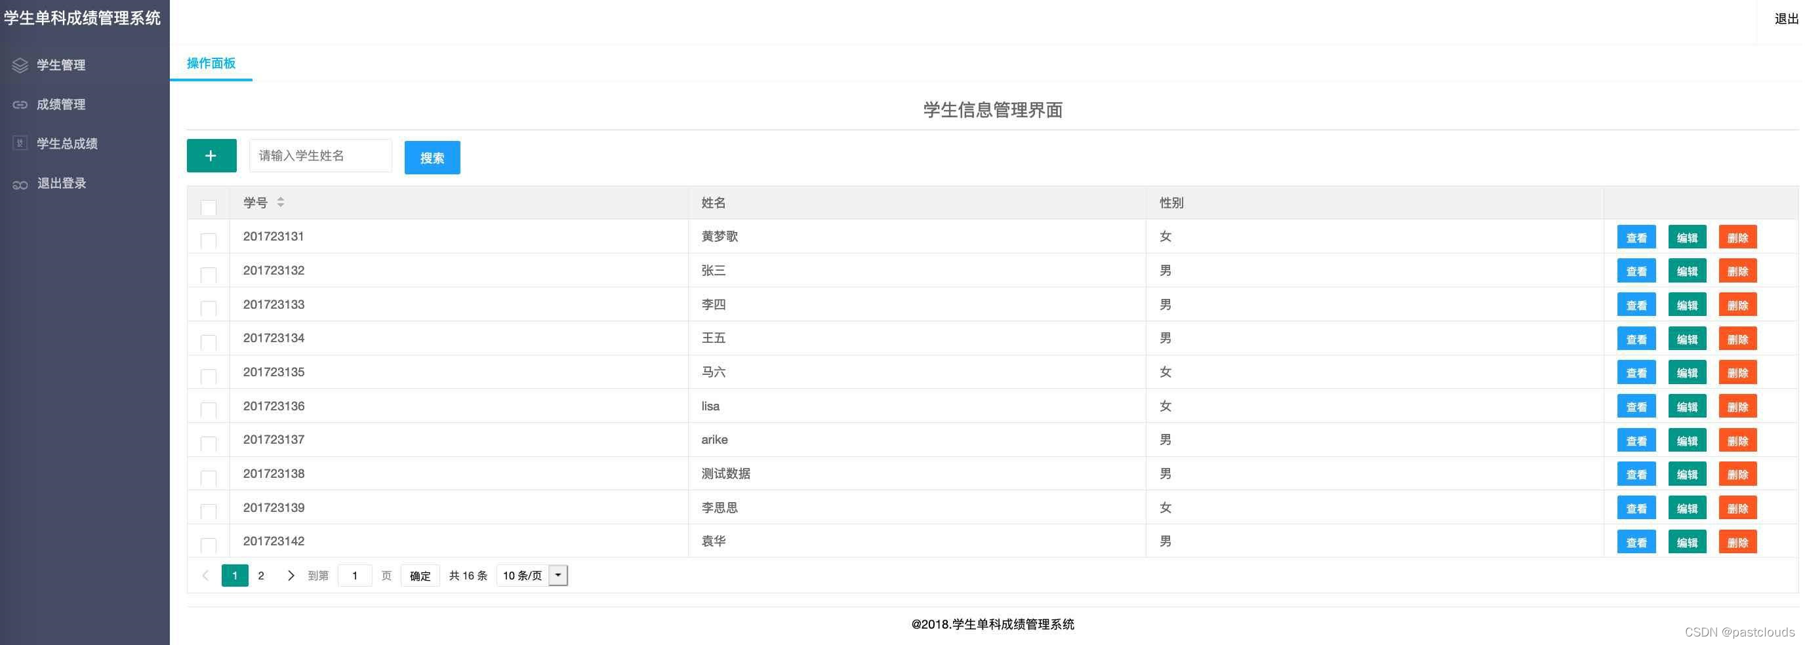Sort the 学号 column with sort arrows
The height and width of the screenshot is (645, 1805).
click(280, 202)
